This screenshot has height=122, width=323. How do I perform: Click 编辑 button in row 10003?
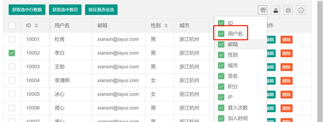pos(271,67)
